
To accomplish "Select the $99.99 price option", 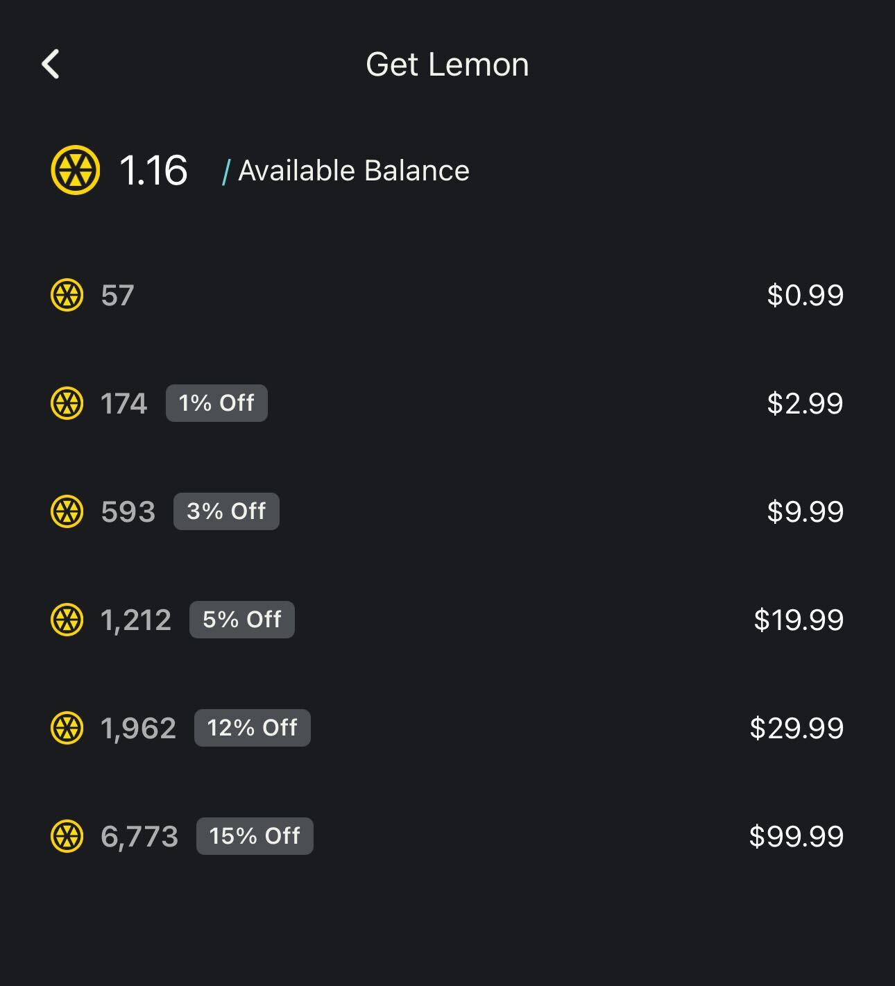I will pos(796,836).
